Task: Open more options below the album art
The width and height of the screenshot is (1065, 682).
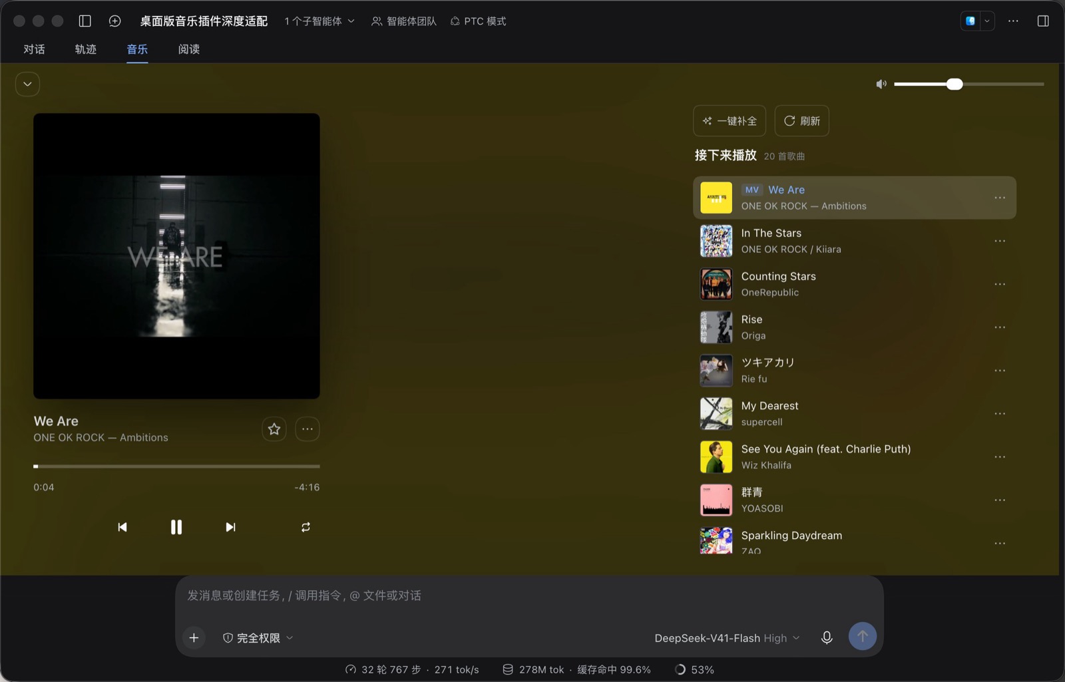Action: (x=308, y=429)
